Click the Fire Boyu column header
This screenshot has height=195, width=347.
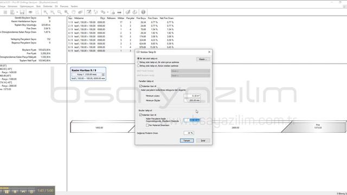pos(141,18)
